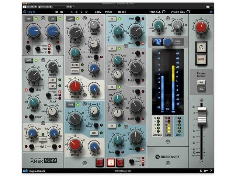Click the redo arrow in toolbar
Image resolution: width=236 pixels, height=177 pixels.
point(62,12)
